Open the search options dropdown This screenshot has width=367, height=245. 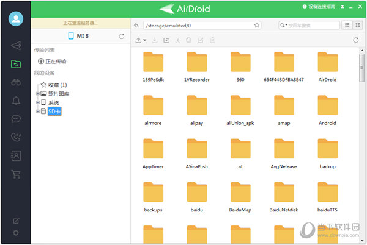(x=283, y=25)
